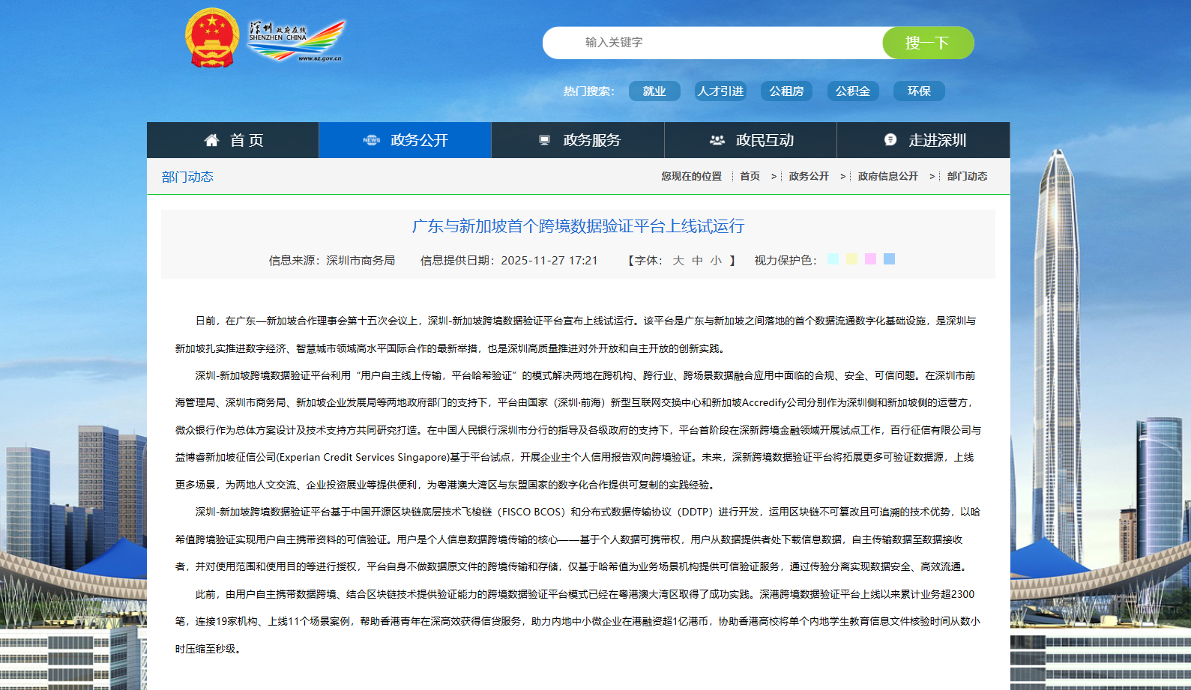Click the speech bubble icon beside 走进深圳
This screenshot has width=1191, height=690.
[x=890, y=140]
